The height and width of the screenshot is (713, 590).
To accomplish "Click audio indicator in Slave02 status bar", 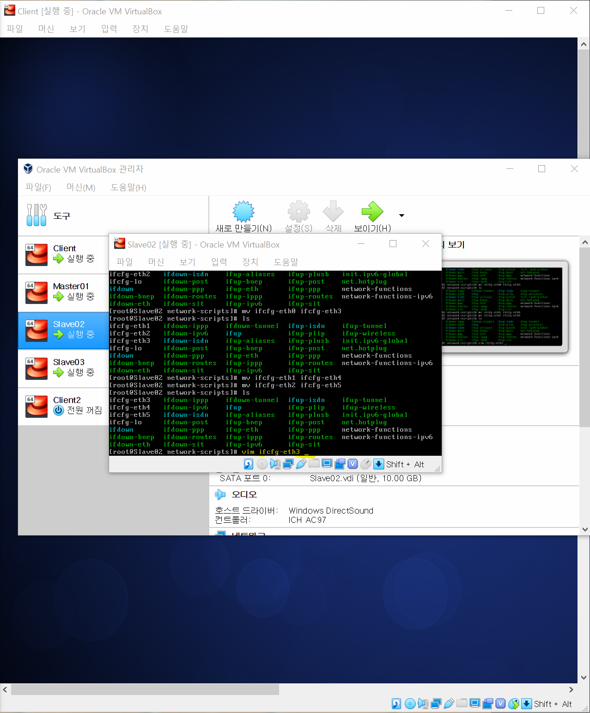I will coord(275,464).
